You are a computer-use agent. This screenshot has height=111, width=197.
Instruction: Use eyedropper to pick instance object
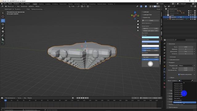click(192, 80)
